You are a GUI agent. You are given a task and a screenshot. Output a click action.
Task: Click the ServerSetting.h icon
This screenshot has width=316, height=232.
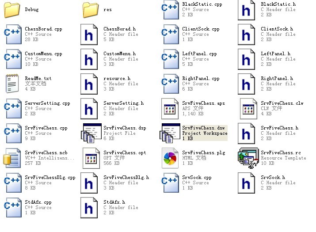89,109
